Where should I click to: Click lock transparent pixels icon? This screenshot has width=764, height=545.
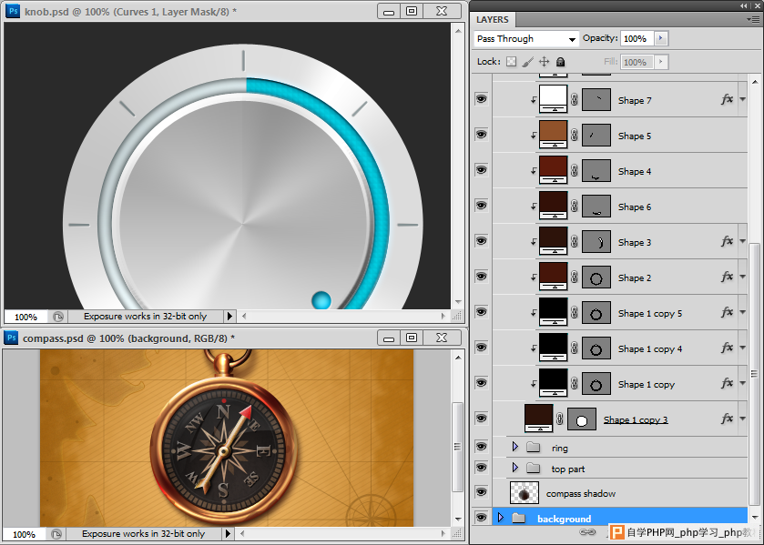pyautogui.click(x=511, y=62)
